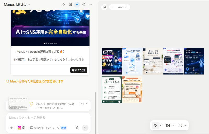
Task: Select the image generation tool icon
Action: pyautogui.click(x=168, y=125)
